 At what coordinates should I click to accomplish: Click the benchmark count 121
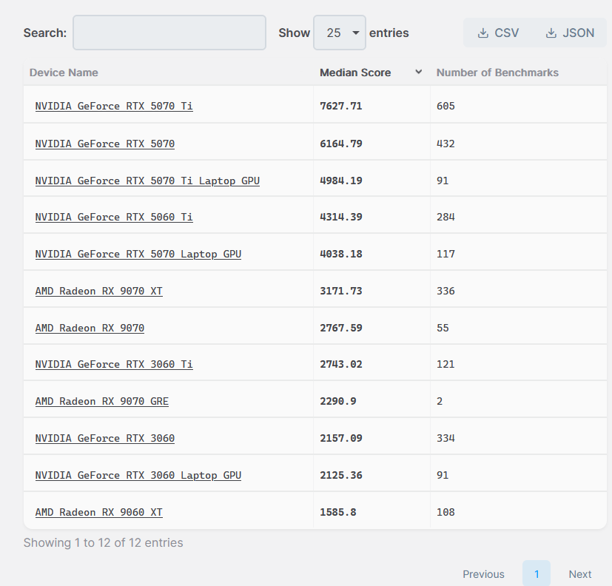tap(445, 364)
